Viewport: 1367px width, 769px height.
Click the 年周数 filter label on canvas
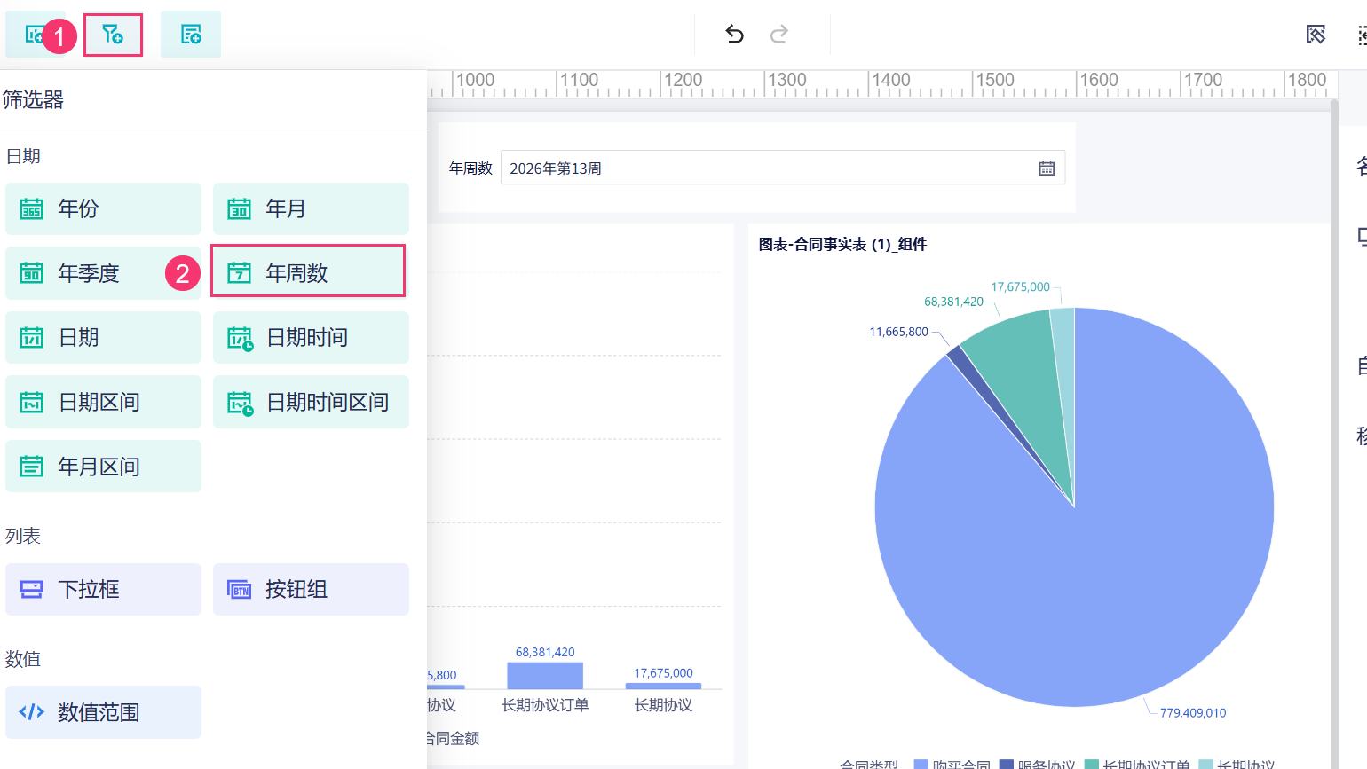[470, 169]
